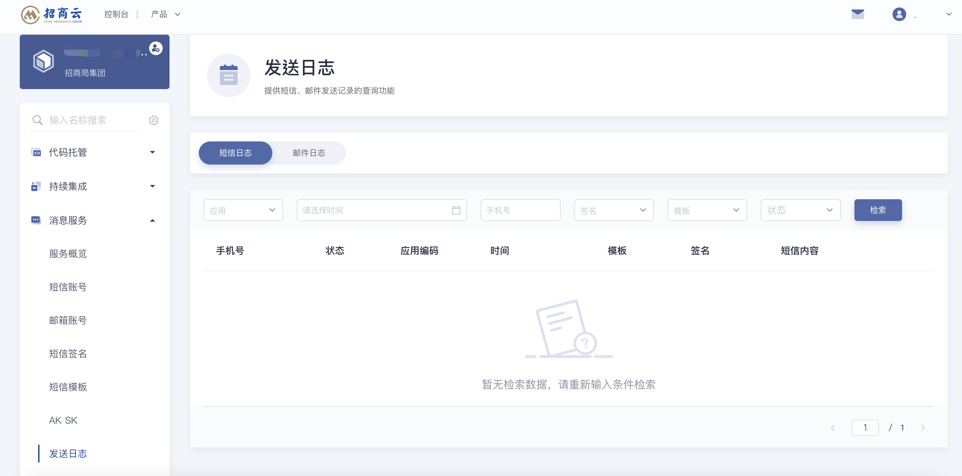Click the 代码托管 code icon
Viewport: 962px width, 476px height.
pos(36,152)
